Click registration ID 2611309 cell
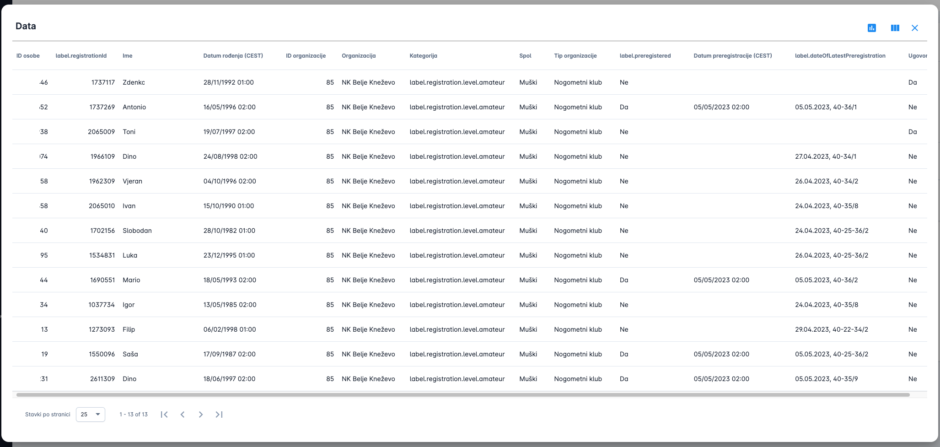This screenshot has height=447, width=940. tap(102, 379)
